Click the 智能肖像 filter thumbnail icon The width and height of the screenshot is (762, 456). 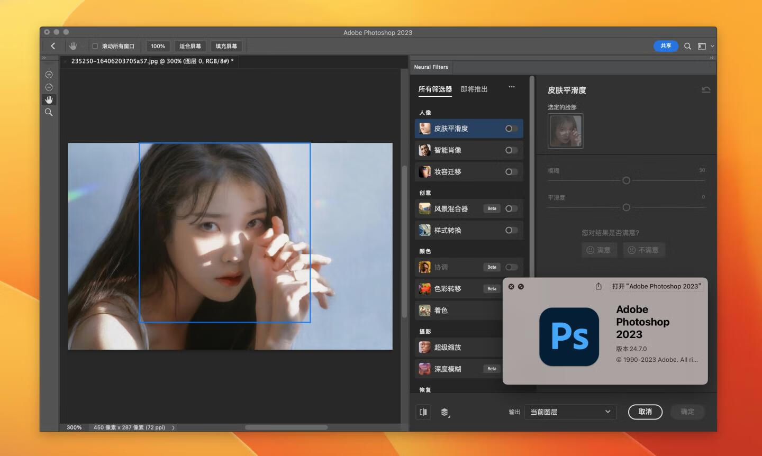(424, 150)
